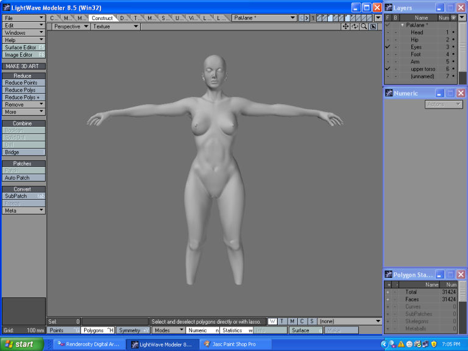Open the File menu

pos(24,18)
